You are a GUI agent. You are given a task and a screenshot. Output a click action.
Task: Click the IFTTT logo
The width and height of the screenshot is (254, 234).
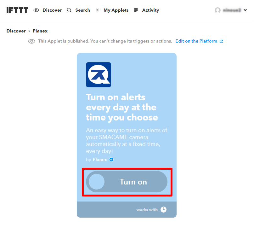pyautogui.click(x=17, y=10)
